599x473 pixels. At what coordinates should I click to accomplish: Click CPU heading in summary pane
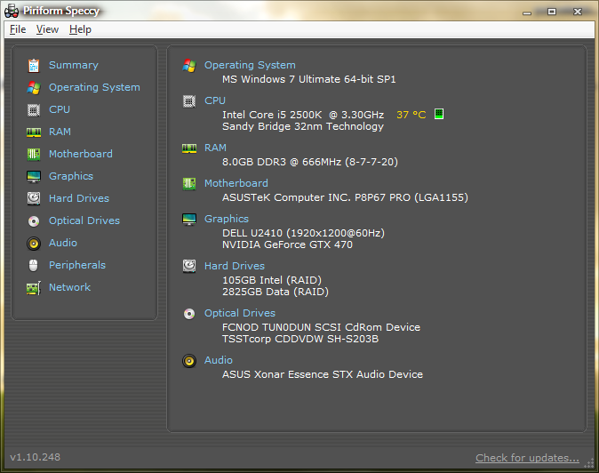pyautogui.click(x=215, y=100)
